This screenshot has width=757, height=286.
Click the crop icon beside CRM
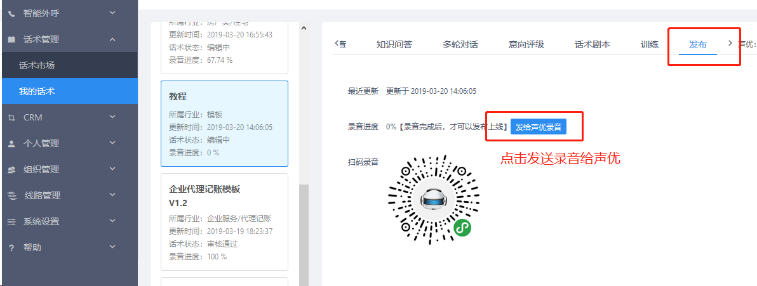coord(11,118)
